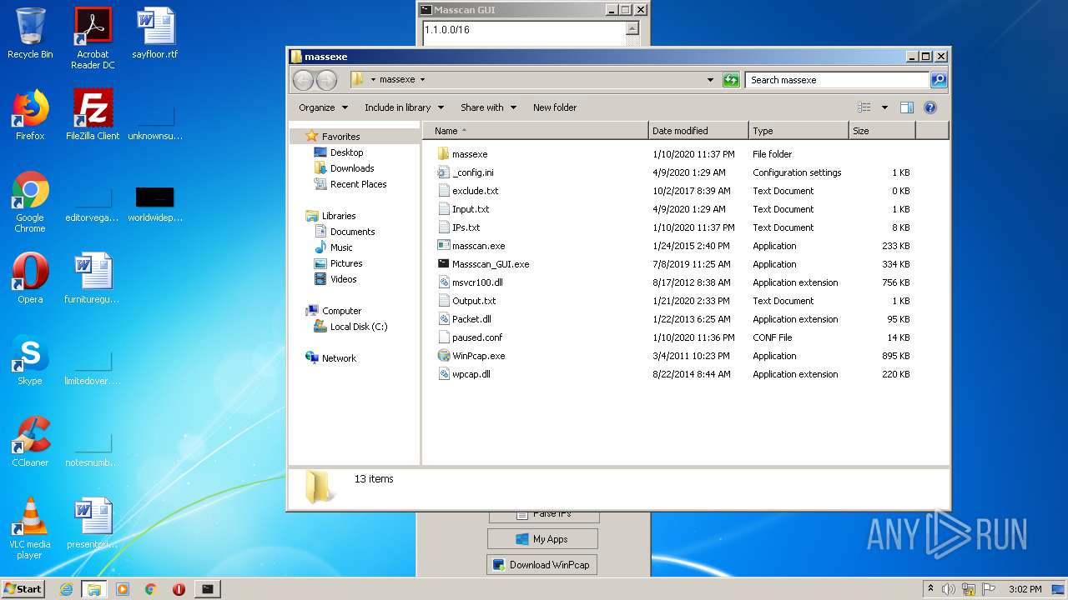This screenshot has height=600, width=1068.
Task: Select the paused.conf file
Action: (477, 337)
